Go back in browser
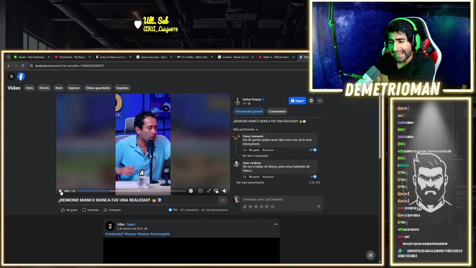Screen dimensions: 476x268 tap(9, 66)
